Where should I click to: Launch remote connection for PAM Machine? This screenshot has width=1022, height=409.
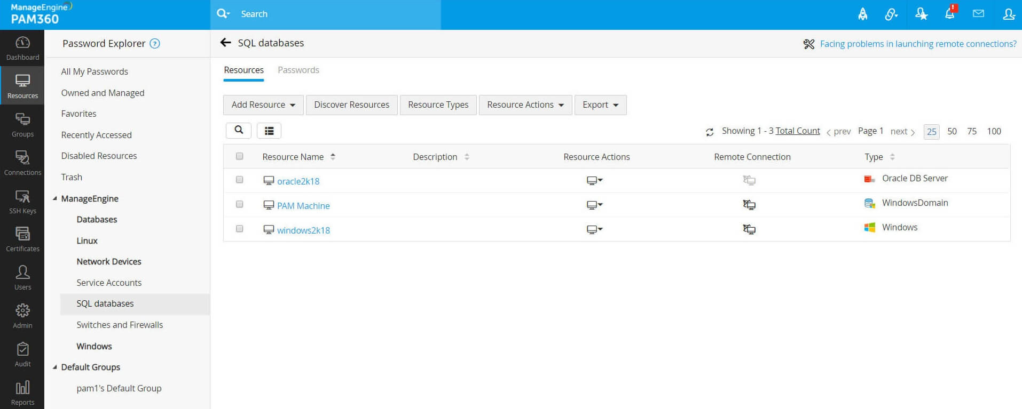(x=749, y=205)
